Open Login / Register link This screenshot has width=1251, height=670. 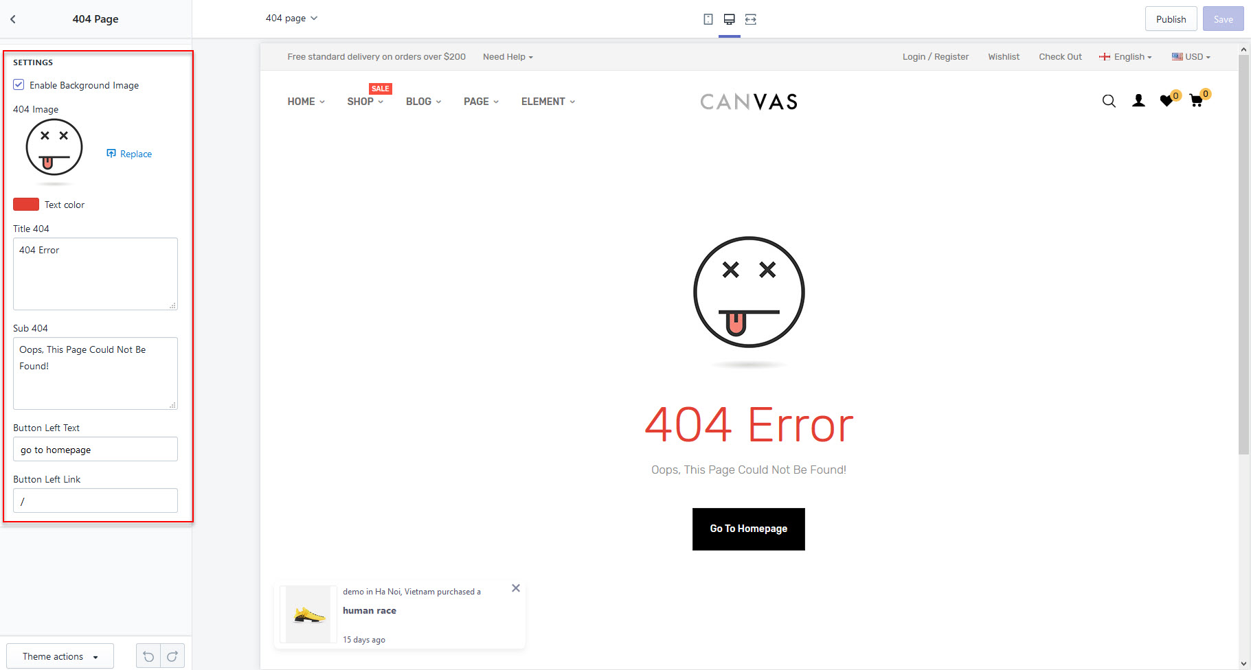936,57
